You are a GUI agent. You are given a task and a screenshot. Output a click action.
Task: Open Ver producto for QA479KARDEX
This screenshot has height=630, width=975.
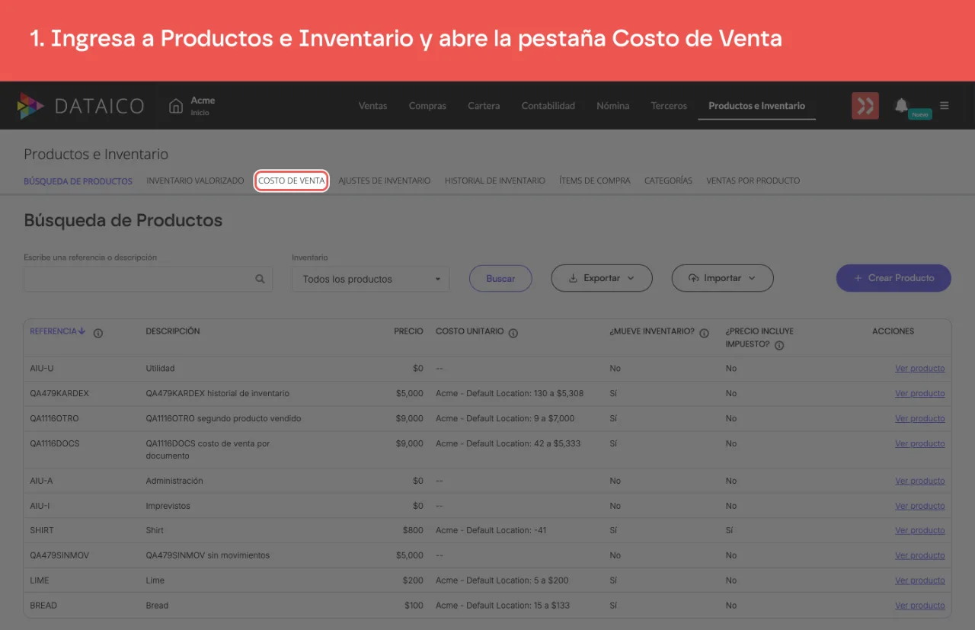(919, 394)
